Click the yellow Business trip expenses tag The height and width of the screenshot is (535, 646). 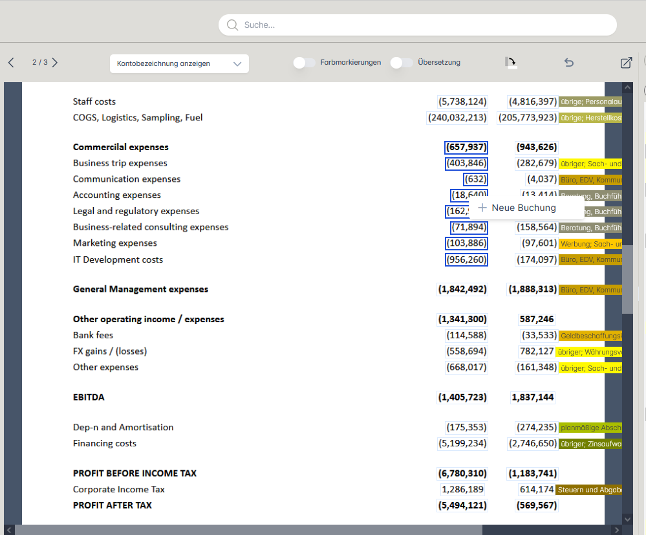click(x=590, y=164)
